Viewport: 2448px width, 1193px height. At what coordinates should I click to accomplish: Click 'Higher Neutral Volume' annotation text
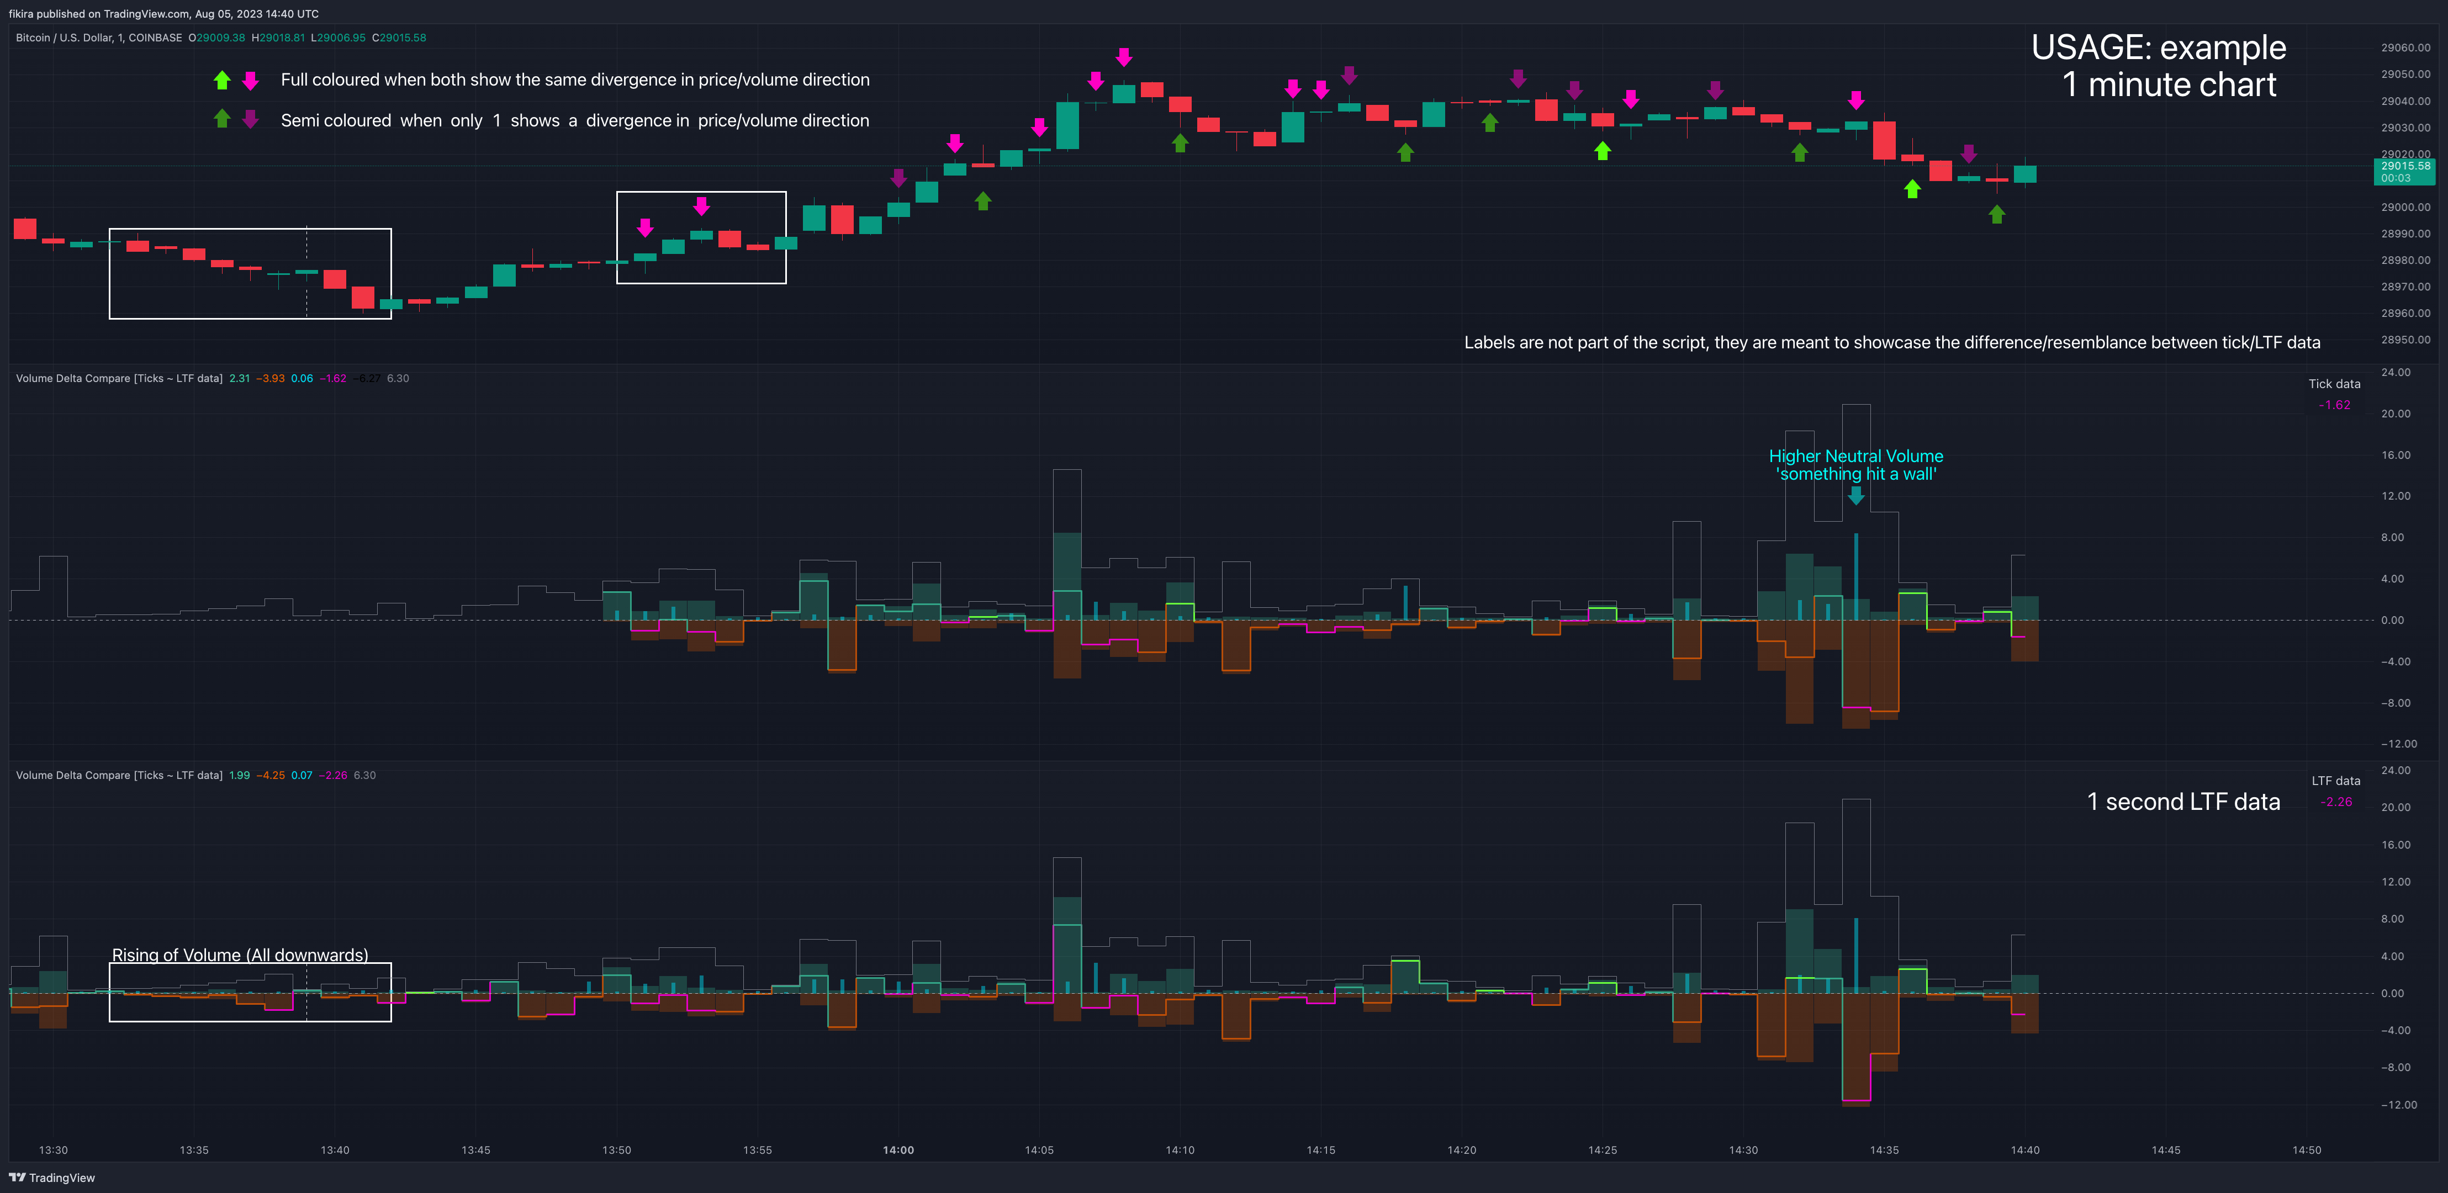1856,456
